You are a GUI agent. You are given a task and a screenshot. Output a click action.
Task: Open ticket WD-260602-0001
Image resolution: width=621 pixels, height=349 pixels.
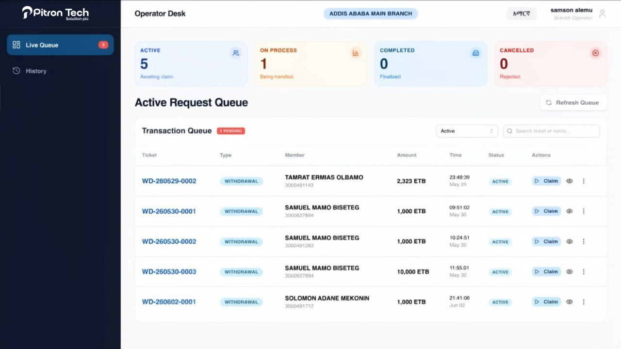pos(169,301)
